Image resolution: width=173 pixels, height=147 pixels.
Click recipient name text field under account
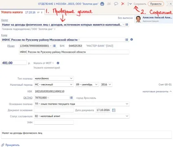(x=74, y=52)
